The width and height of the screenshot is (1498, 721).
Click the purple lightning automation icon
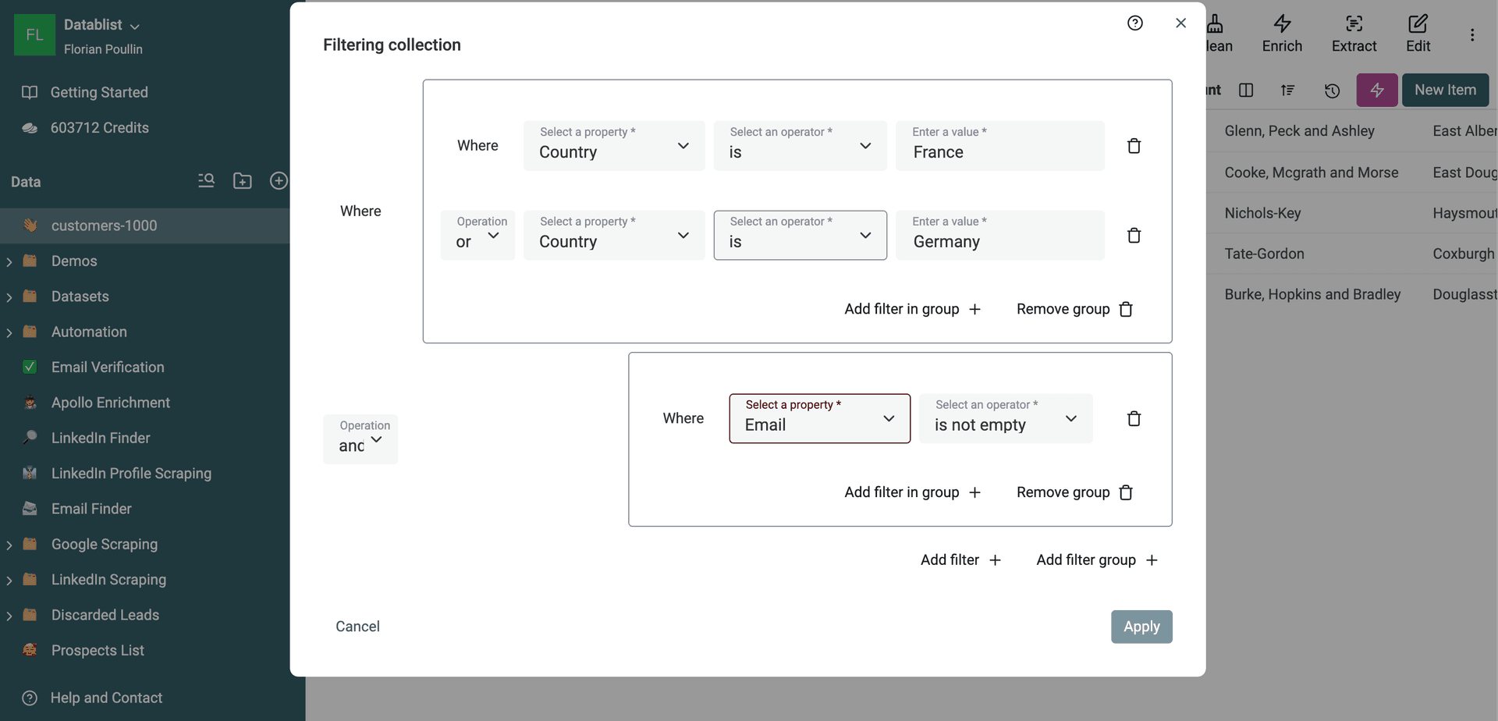click(1377, 90)
